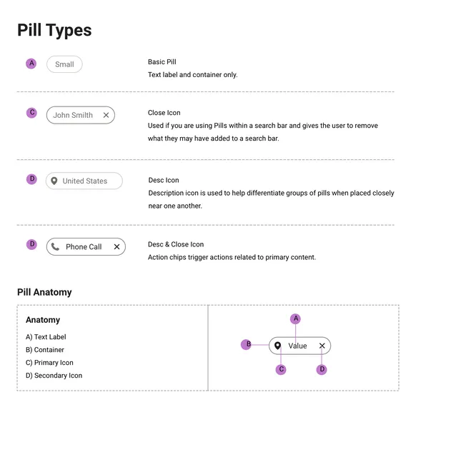Click the purple A badge next to Small pill
461x472 pixels.
pos(31,64)
